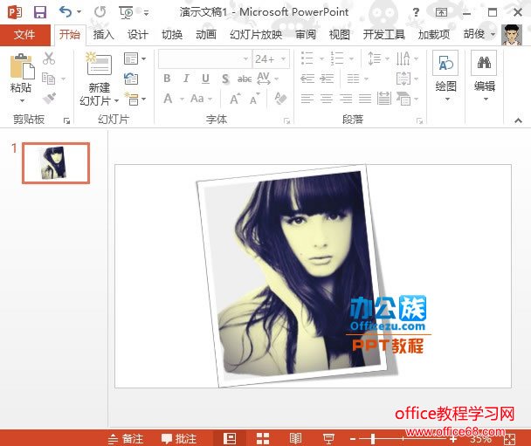Open the Bullets dropdown arrow

(321, 58)
